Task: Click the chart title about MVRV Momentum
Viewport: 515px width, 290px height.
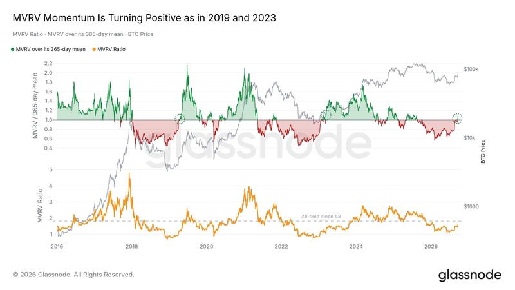Action: [x=144, y=18]
